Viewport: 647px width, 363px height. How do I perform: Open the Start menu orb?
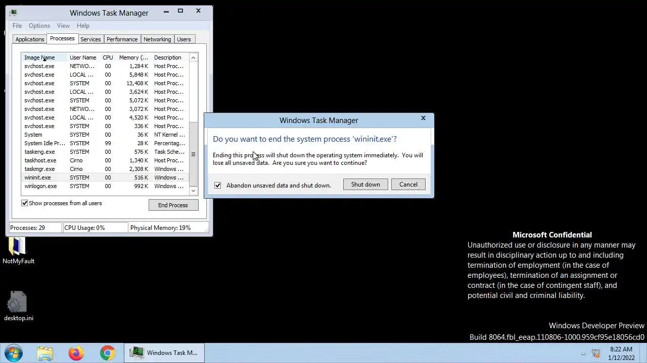click(x=14, y=352)
